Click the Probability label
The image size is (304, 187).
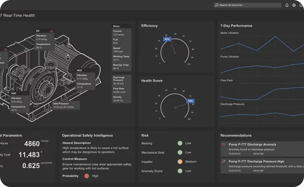70,176
